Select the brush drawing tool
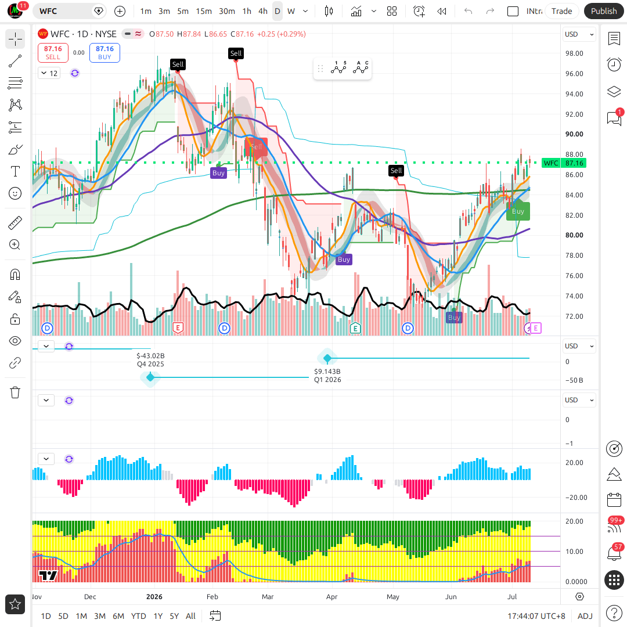627x627 pixels. click(15, 150)
